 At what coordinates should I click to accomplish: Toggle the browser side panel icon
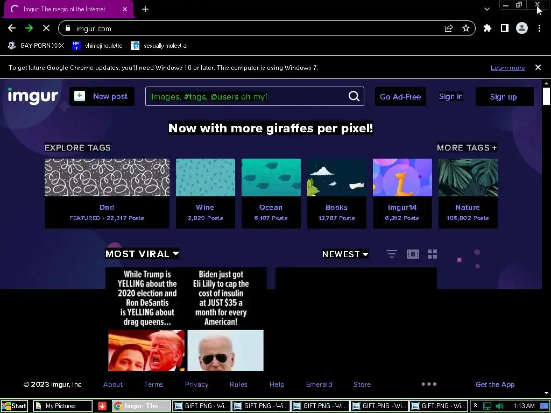[505, 28]
